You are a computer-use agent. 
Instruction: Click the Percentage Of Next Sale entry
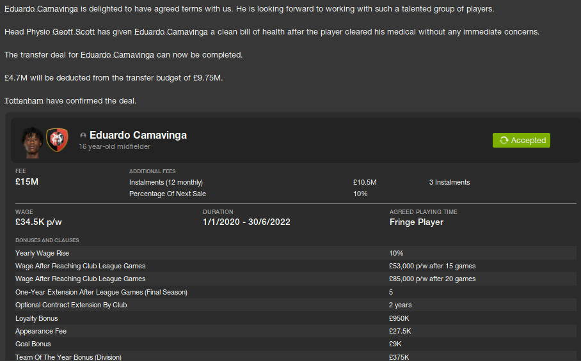[x=168, y=194]
